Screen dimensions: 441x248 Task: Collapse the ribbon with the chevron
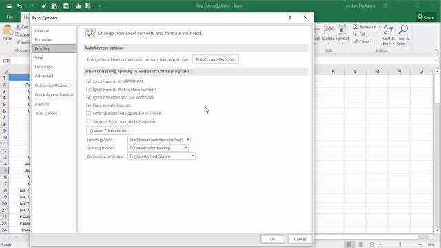(x=436, y=50)
